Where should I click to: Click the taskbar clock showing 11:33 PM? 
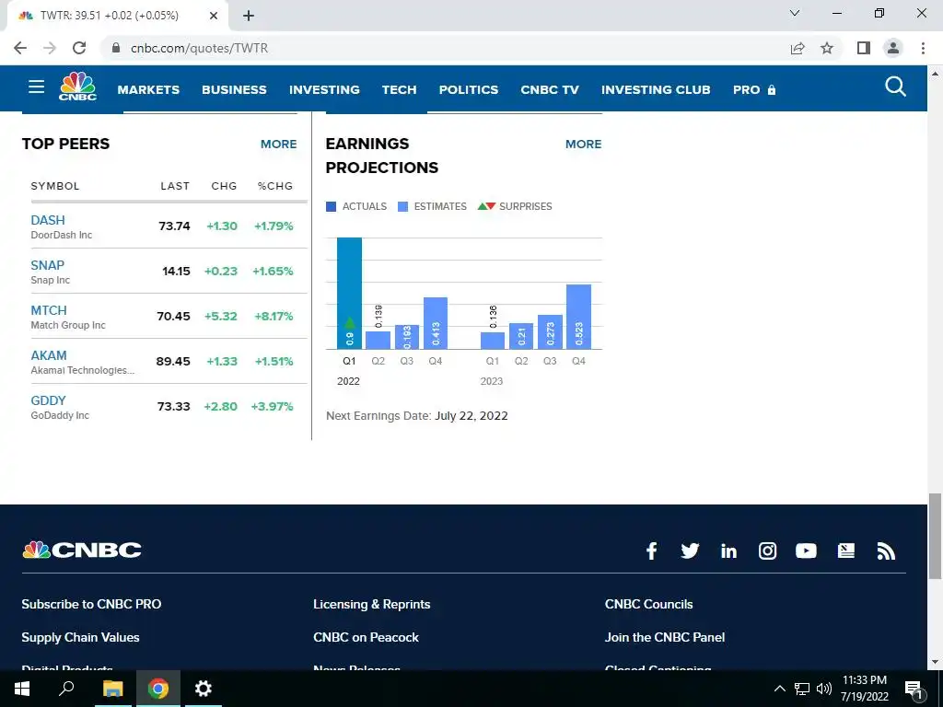click(x=864, y=689)
